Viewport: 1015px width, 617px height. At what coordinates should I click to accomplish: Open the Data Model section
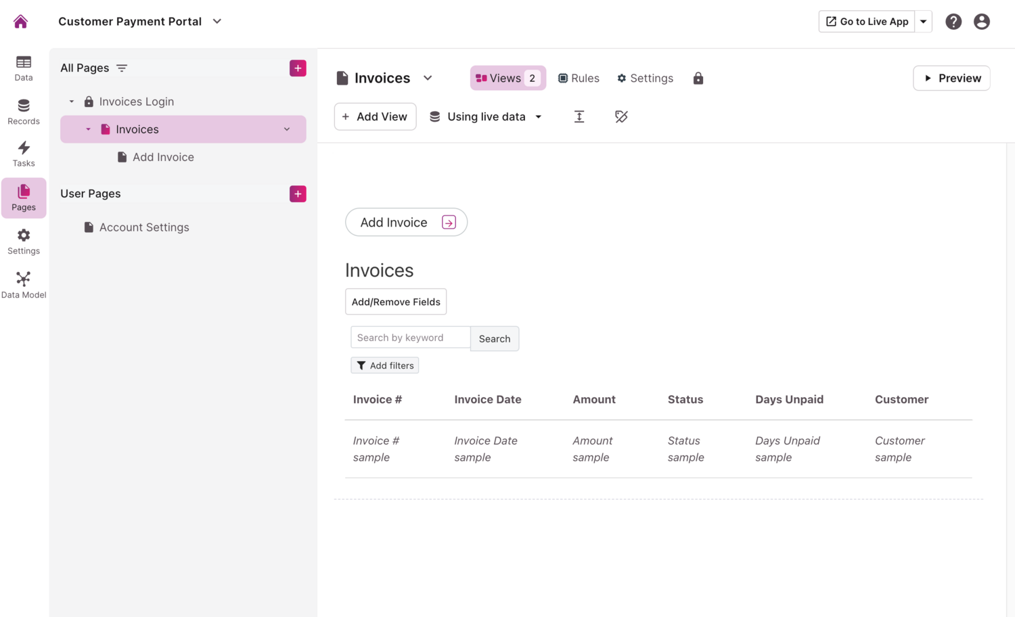[24, 285]
